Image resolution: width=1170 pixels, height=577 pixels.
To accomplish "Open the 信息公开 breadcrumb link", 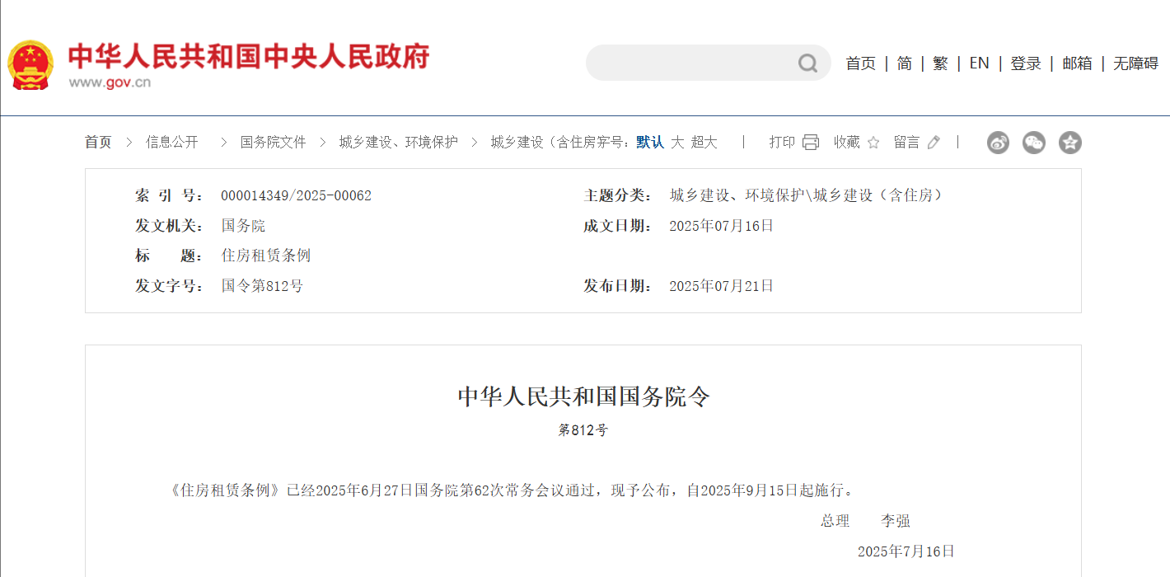I will (171, 141).
